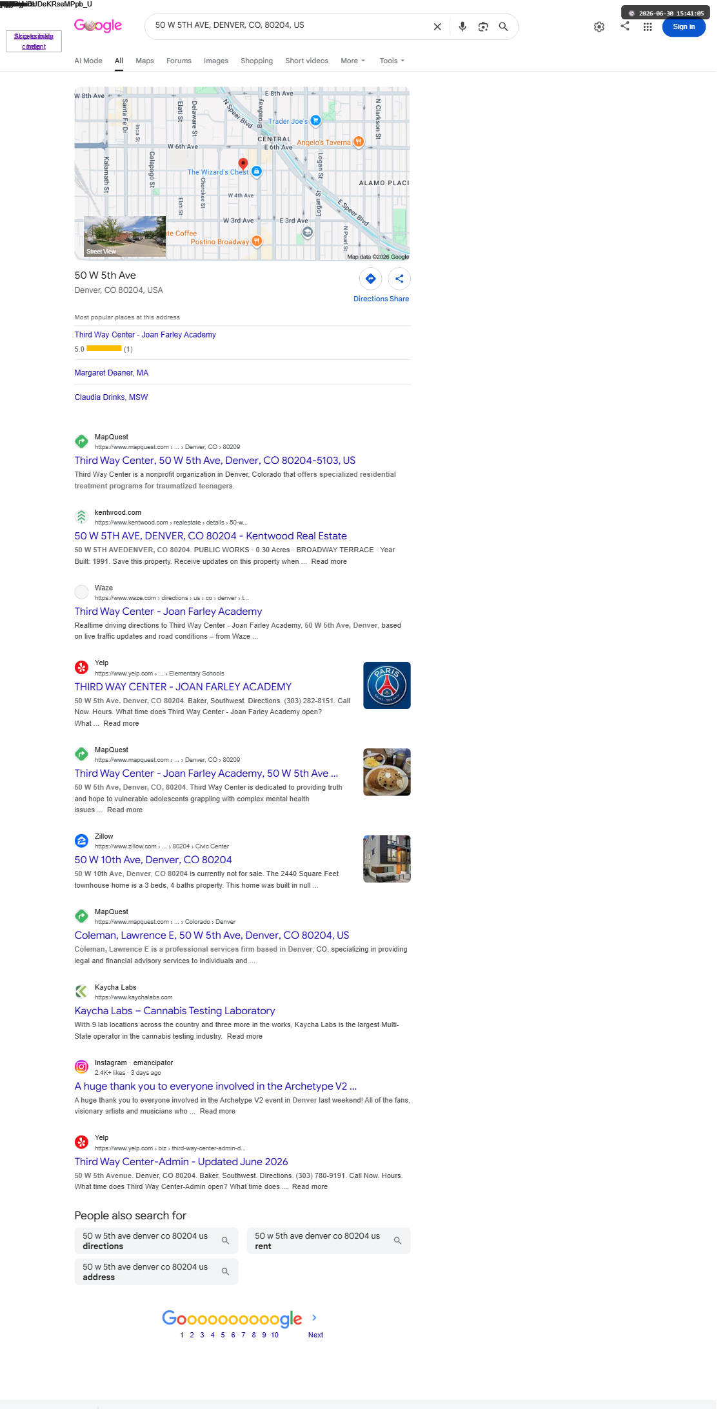
Task: Click the Paris crest Yelp thumbnail
Action: pos(387,685)
